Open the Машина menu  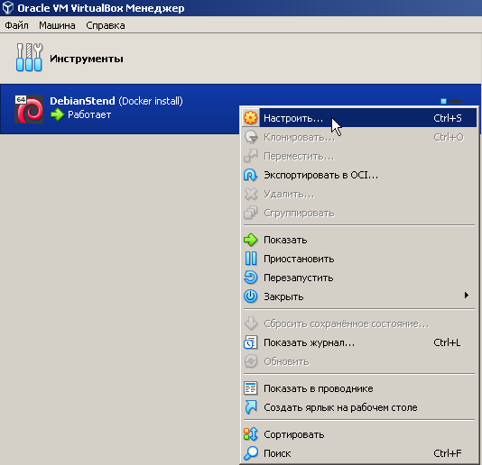(57, 25)
